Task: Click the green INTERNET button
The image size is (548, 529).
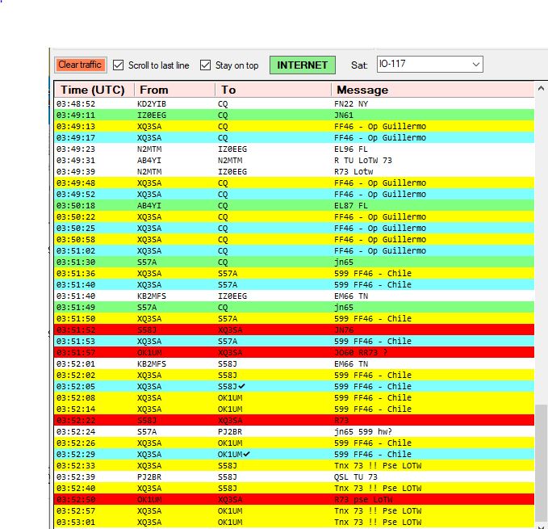Action: click(x=303, y=65)
